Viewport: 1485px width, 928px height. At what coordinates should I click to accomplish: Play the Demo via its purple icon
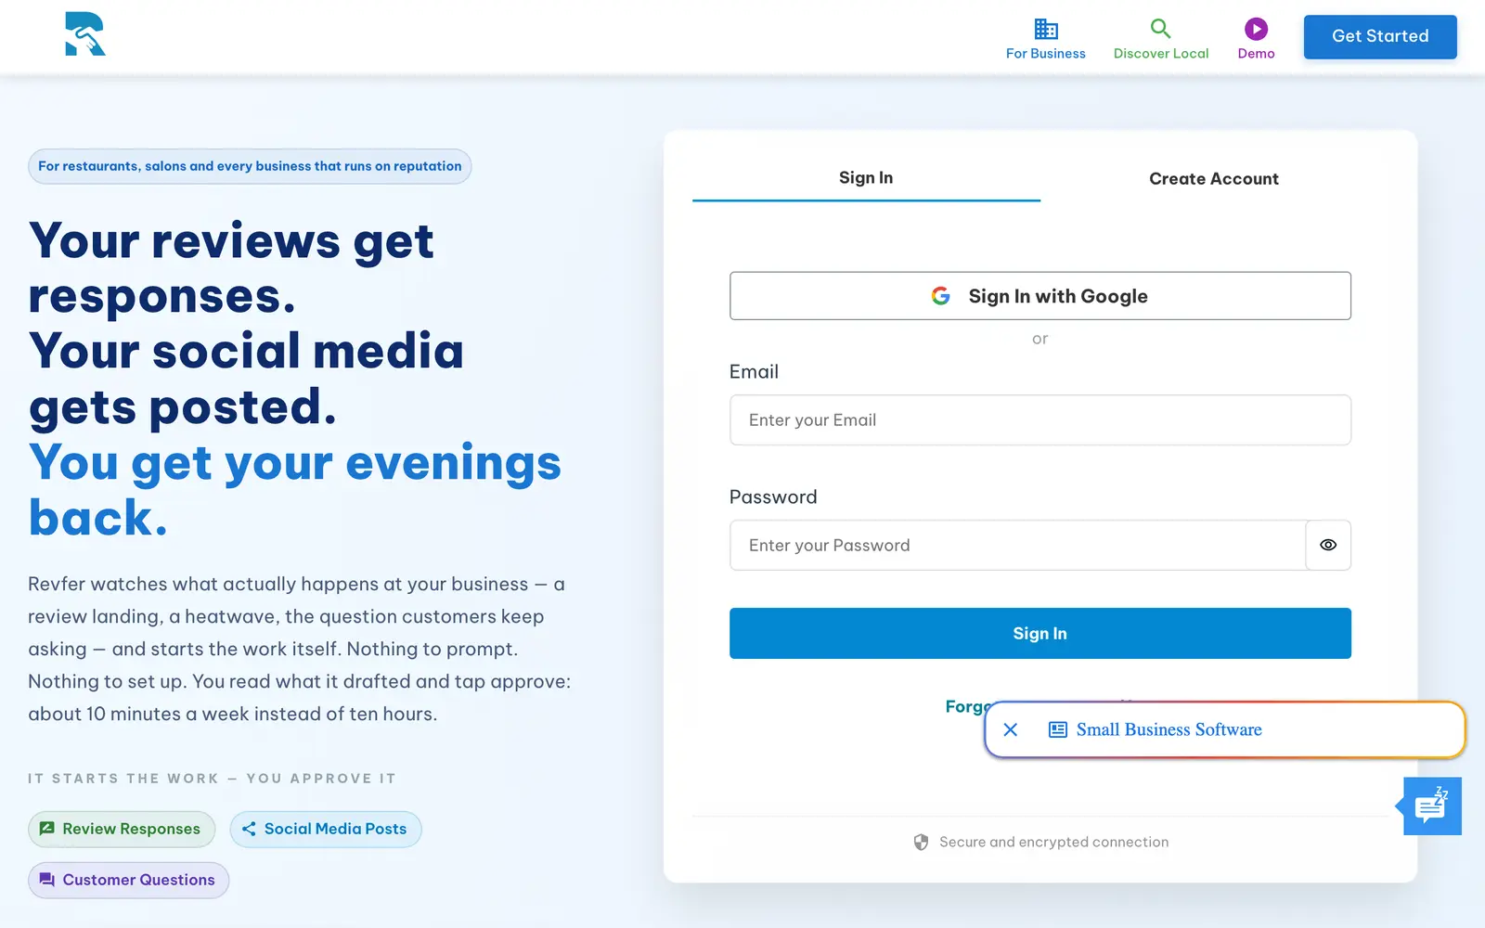(1256, 29)
